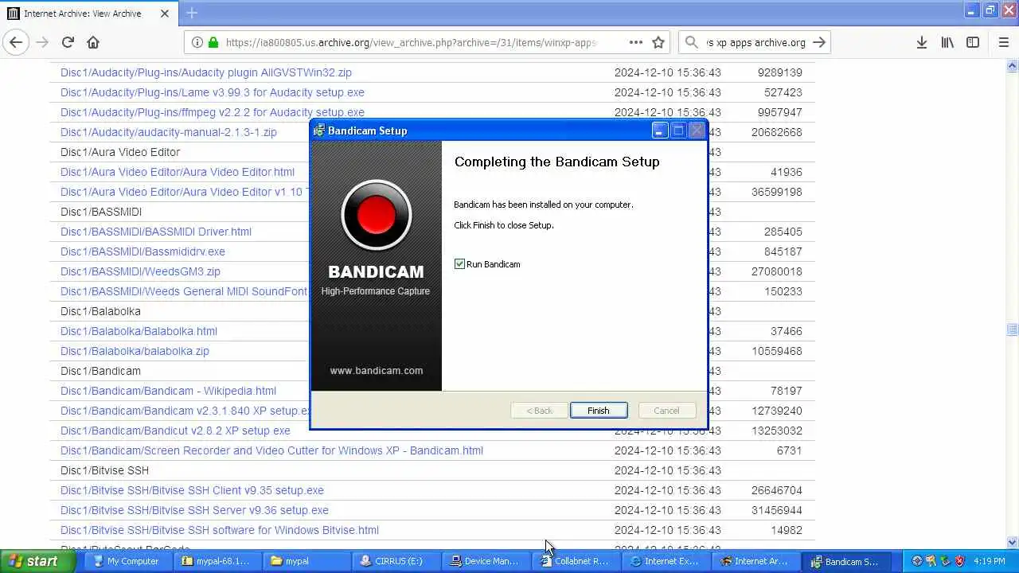Switch to My Computer taskbar window
The width and height of the screenshot is (1019, 573).
pyautogui.click(x=127, y=561)
